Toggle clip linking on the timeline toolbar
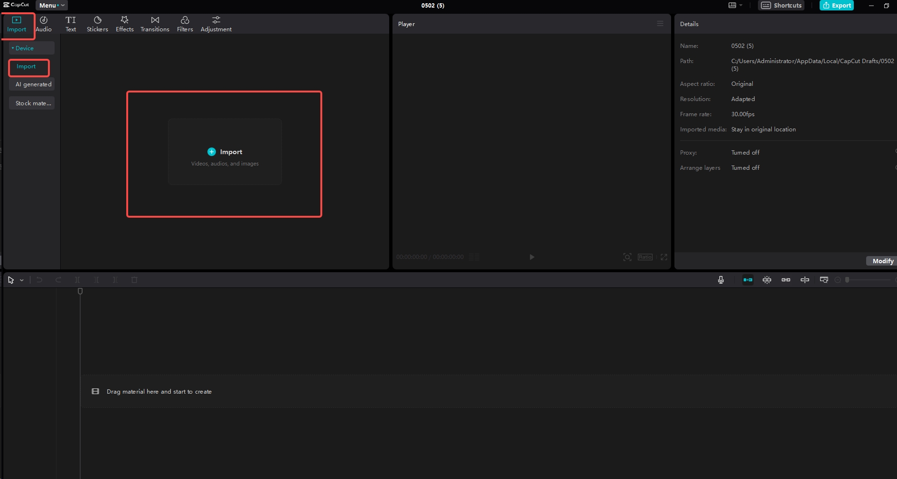 click(x=785, y=280)
